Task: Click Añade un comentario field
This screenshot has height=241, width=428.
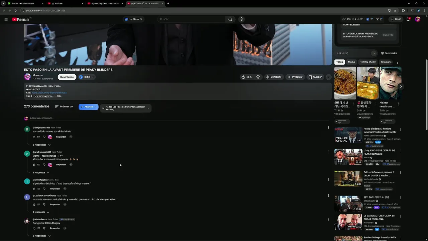Action: pos(179,118)
